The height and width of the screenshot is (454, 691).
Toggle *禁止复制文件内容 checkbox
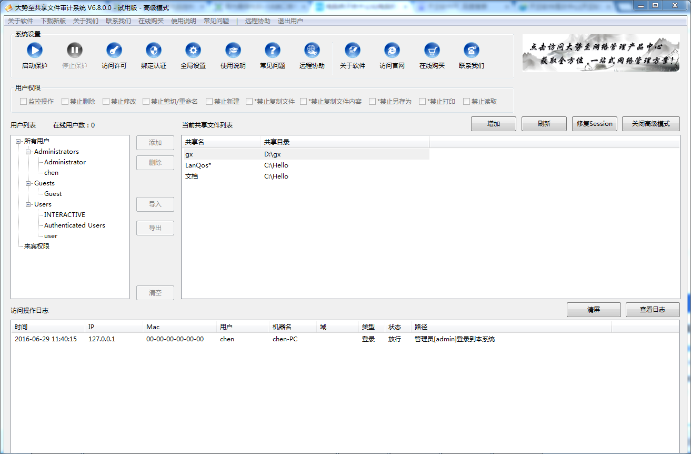[x=303, y=102]
